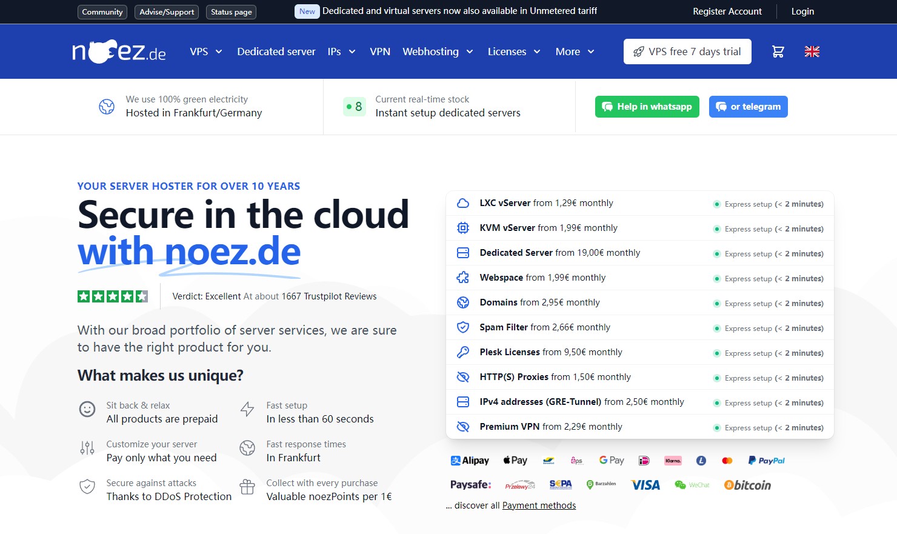The height and width of the screenshot is (534, 897).
Task: Open the Status page button
Action: pyautogui.click(x=232, y=12)
